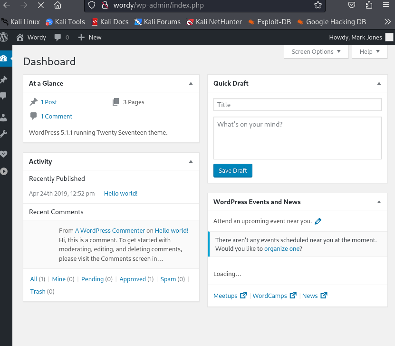Image resolution: width=395 pixels, height=346 pixels.
Task: Collapse At a Glance panel
Action: (191, 83)
